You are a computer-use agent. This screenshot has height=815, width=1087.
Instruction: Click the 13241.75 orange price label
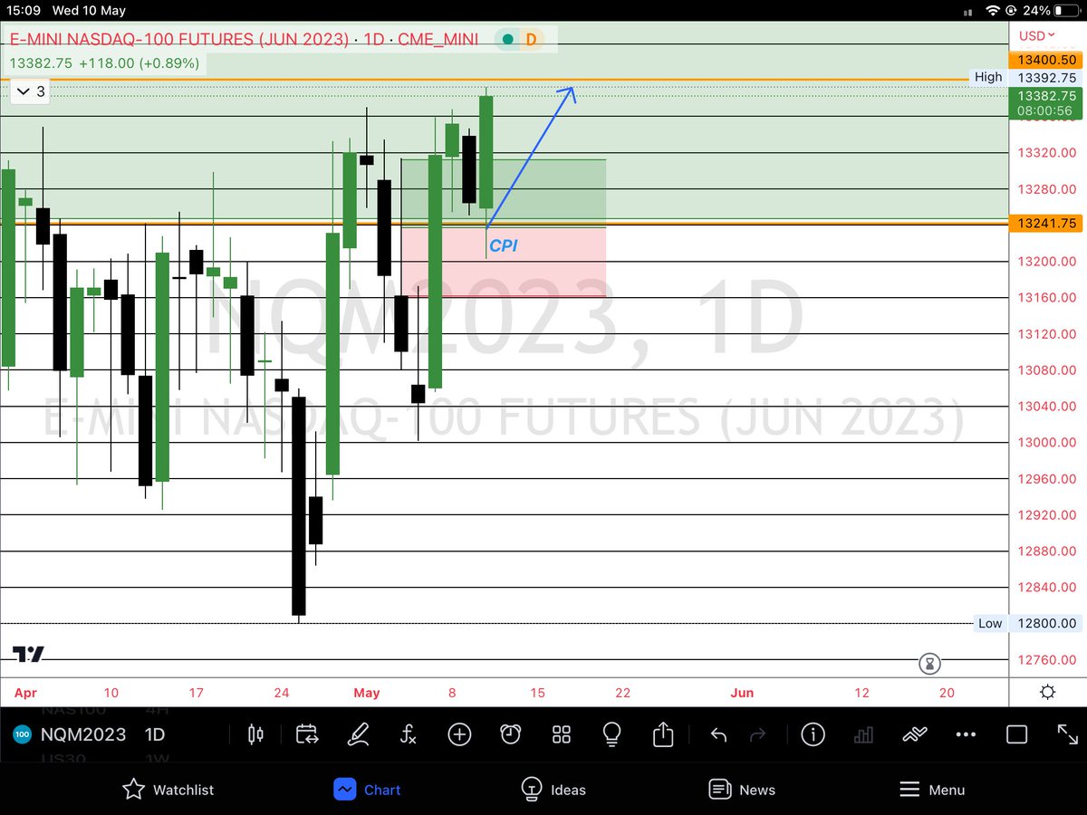click(1046, 223)
